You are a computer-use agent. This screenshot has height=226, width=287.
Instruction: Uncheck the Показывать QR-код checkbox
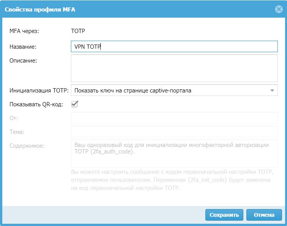75,104
